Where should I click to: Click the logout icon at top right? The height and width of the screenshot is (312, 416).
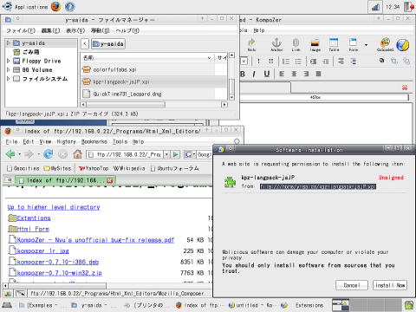(x=409, y=7)
